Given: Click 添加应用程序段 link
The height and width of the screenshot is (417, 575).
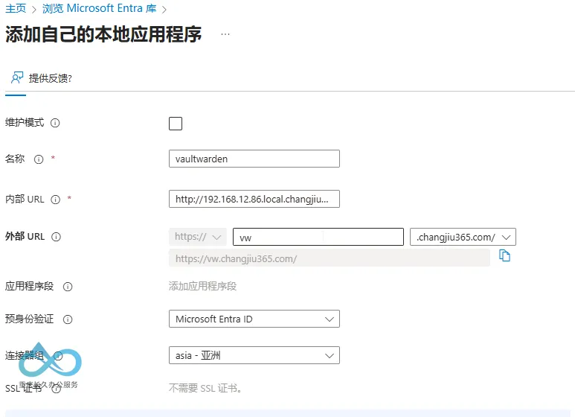Looking at the screenshot, I should (202, 287).
